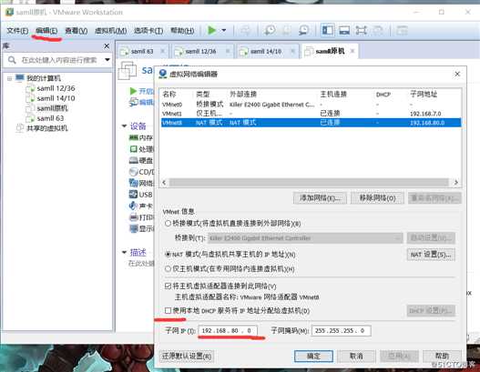The image size is (480, 372).
Task: Click the search magnifier icon in library
Action: (x=12, y=60)
